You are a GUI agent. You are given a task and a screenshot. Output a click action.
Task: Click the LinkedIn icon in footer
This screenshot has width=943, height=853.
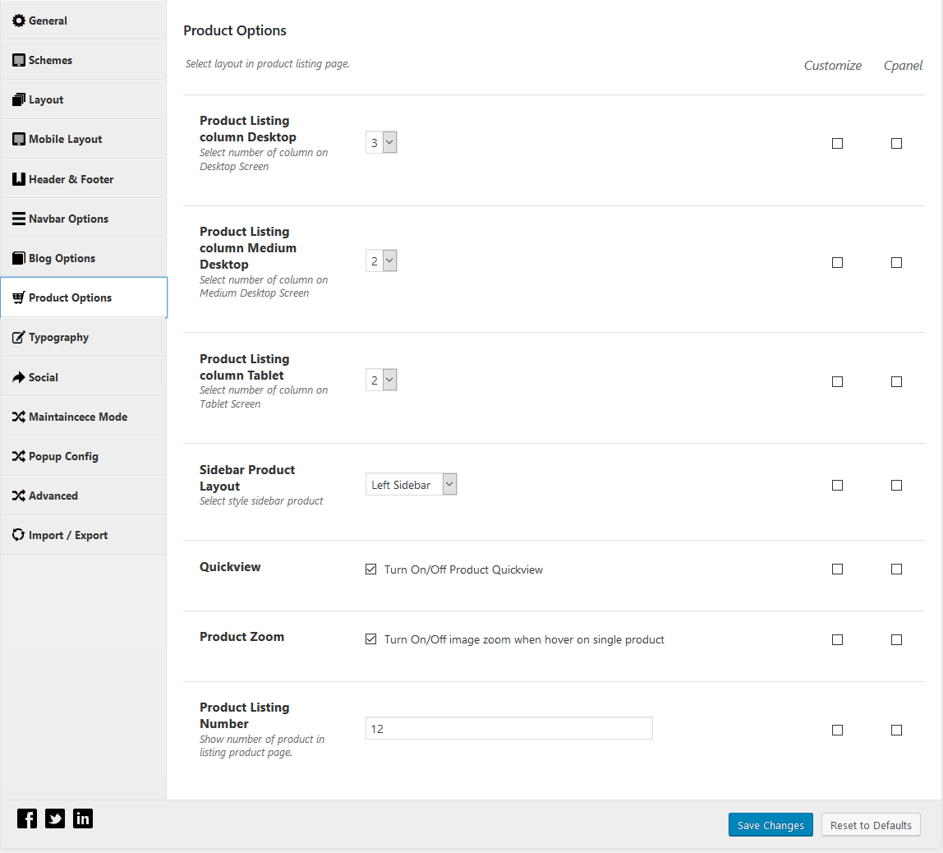[83, 818]
